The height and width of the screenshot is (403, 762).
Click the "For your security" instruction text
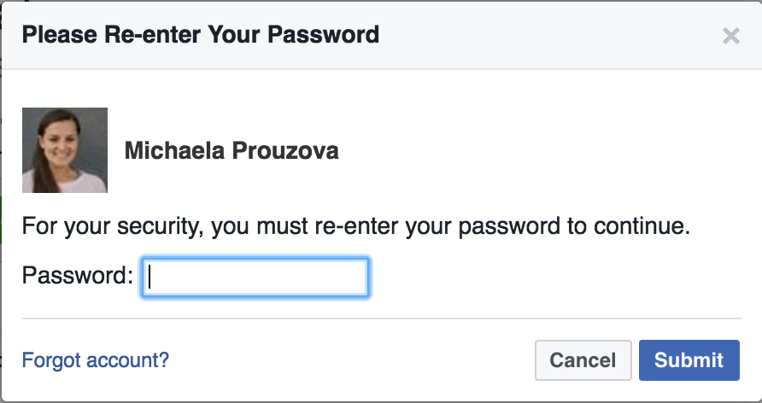355,228
